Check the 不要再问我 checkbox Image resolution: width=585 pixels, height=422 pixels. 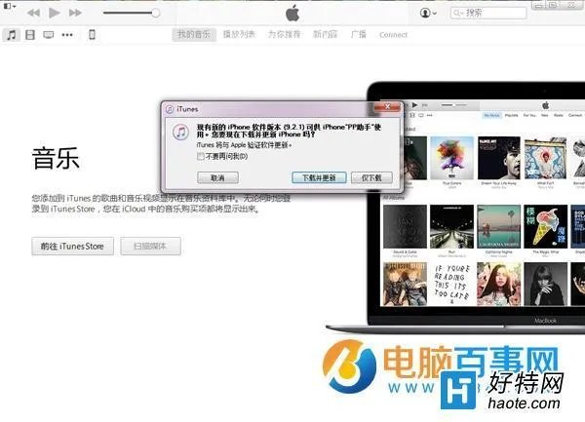(x=201, y=156)
